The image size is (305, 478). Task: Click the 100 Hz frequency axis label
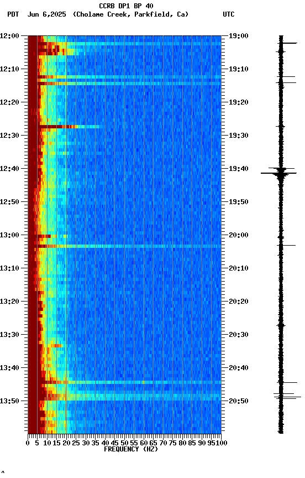pos(222,443)
